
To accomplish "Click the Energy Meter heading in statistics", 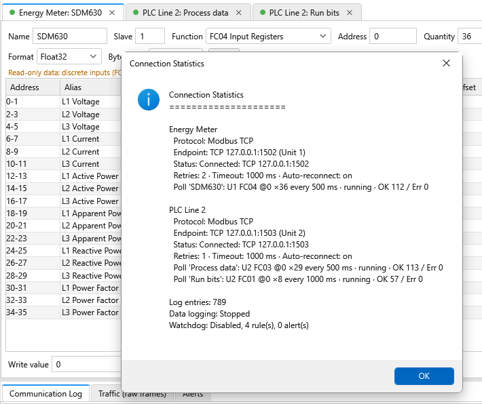I will coord(193,129).
